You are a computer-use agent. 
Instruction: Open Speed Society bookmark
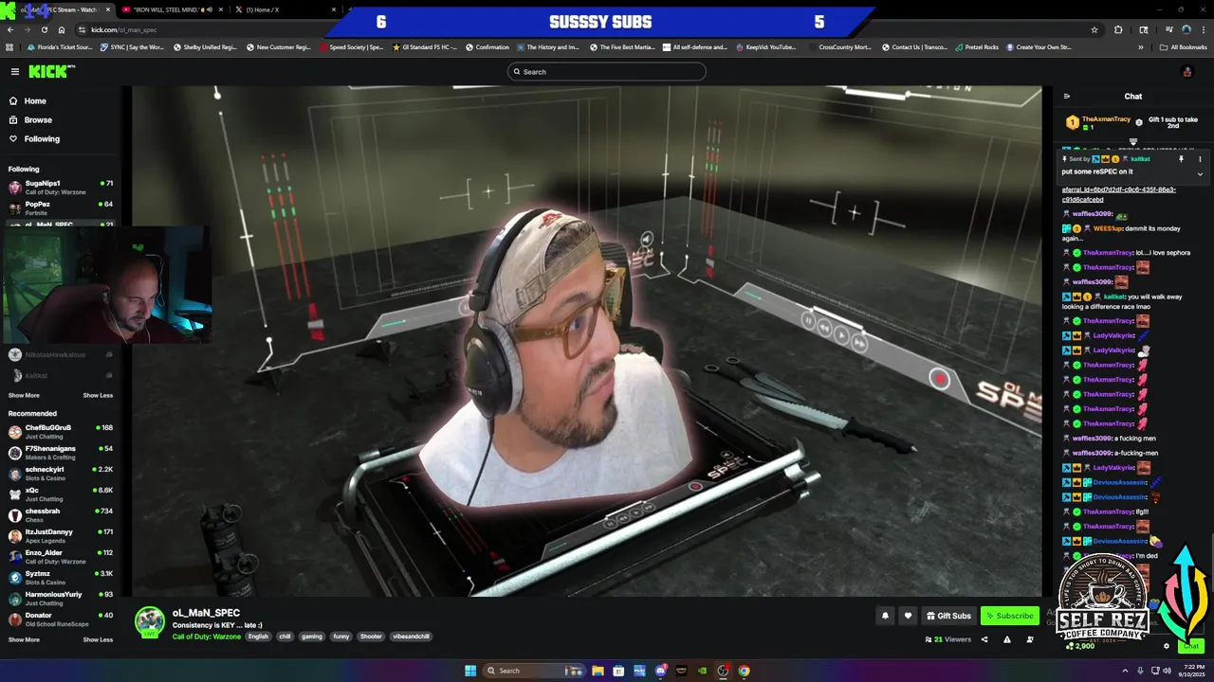pos(351,46)
